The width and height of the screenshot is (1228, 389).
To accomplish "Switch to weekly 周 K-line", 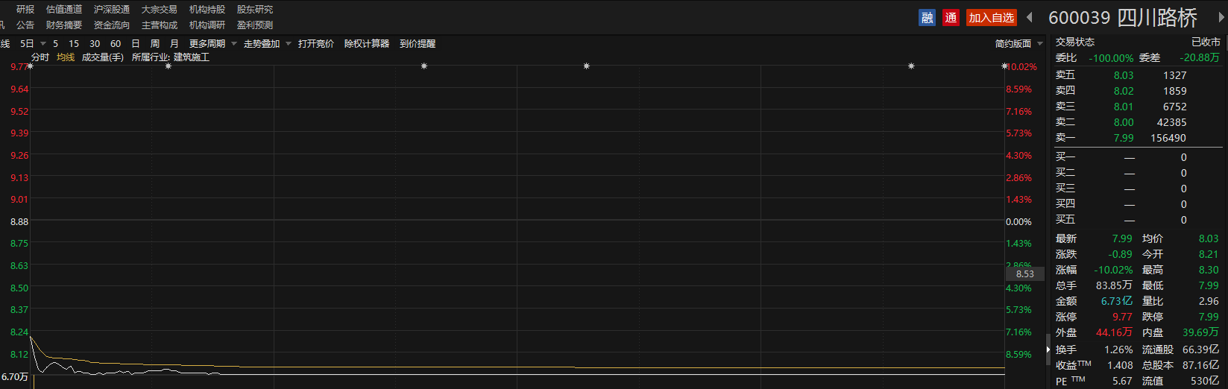I will pyautogui.click(x=155, y=44).
